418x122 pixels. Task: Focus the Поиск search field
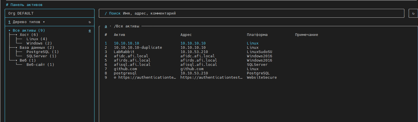pos(251,13)
